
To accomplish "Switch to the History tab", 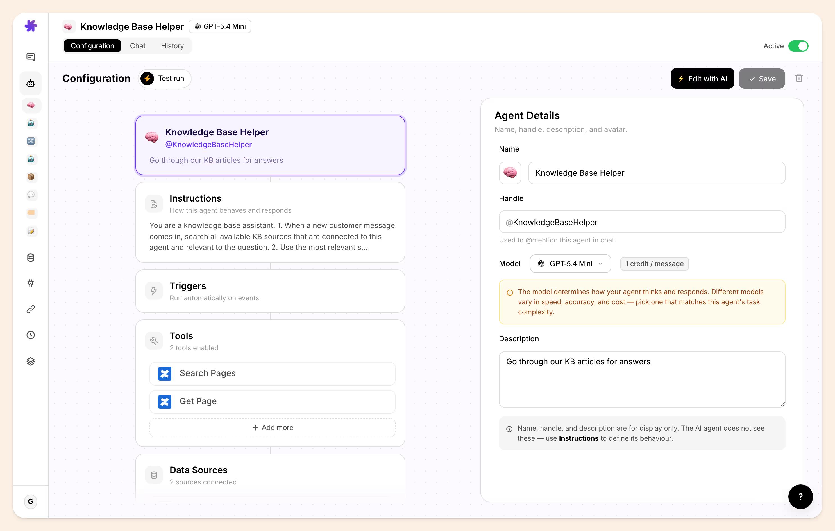I will pos(172,46).
